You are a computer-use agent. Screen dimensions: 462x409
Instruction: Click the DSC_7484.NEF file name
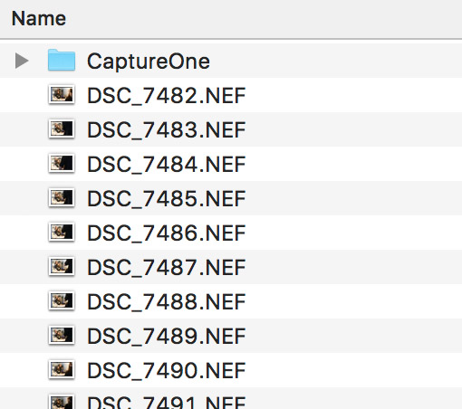pos(167,165)
